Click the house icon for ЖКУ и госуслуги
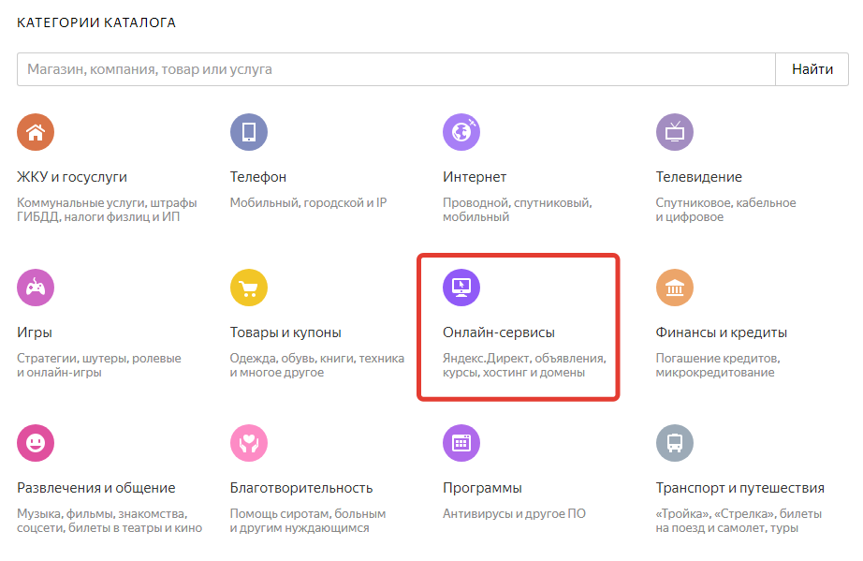Viewport: 863px width, 561px height. pos(36,132)
